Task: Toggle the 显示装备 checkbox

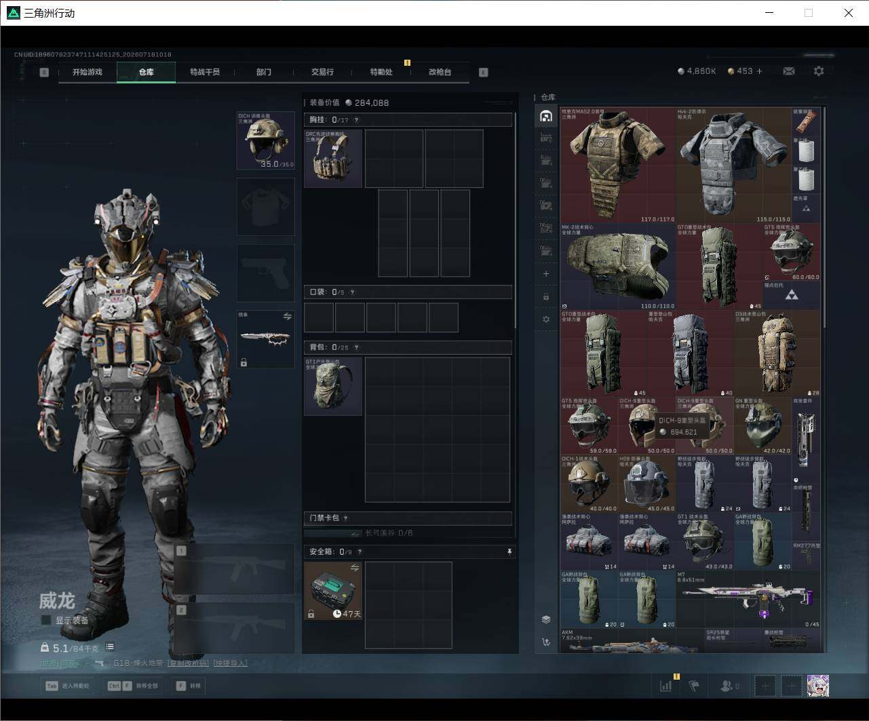Action: [45, 620]
